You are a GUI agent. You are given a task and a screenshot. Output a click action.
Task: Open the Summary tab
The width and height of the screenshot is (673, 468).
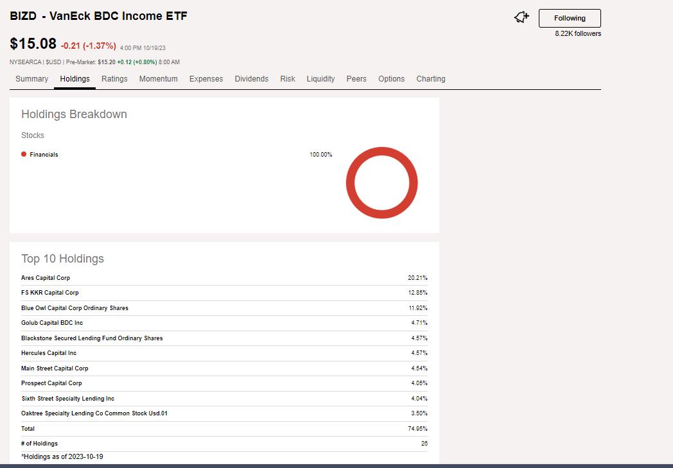tap(31, 79)
